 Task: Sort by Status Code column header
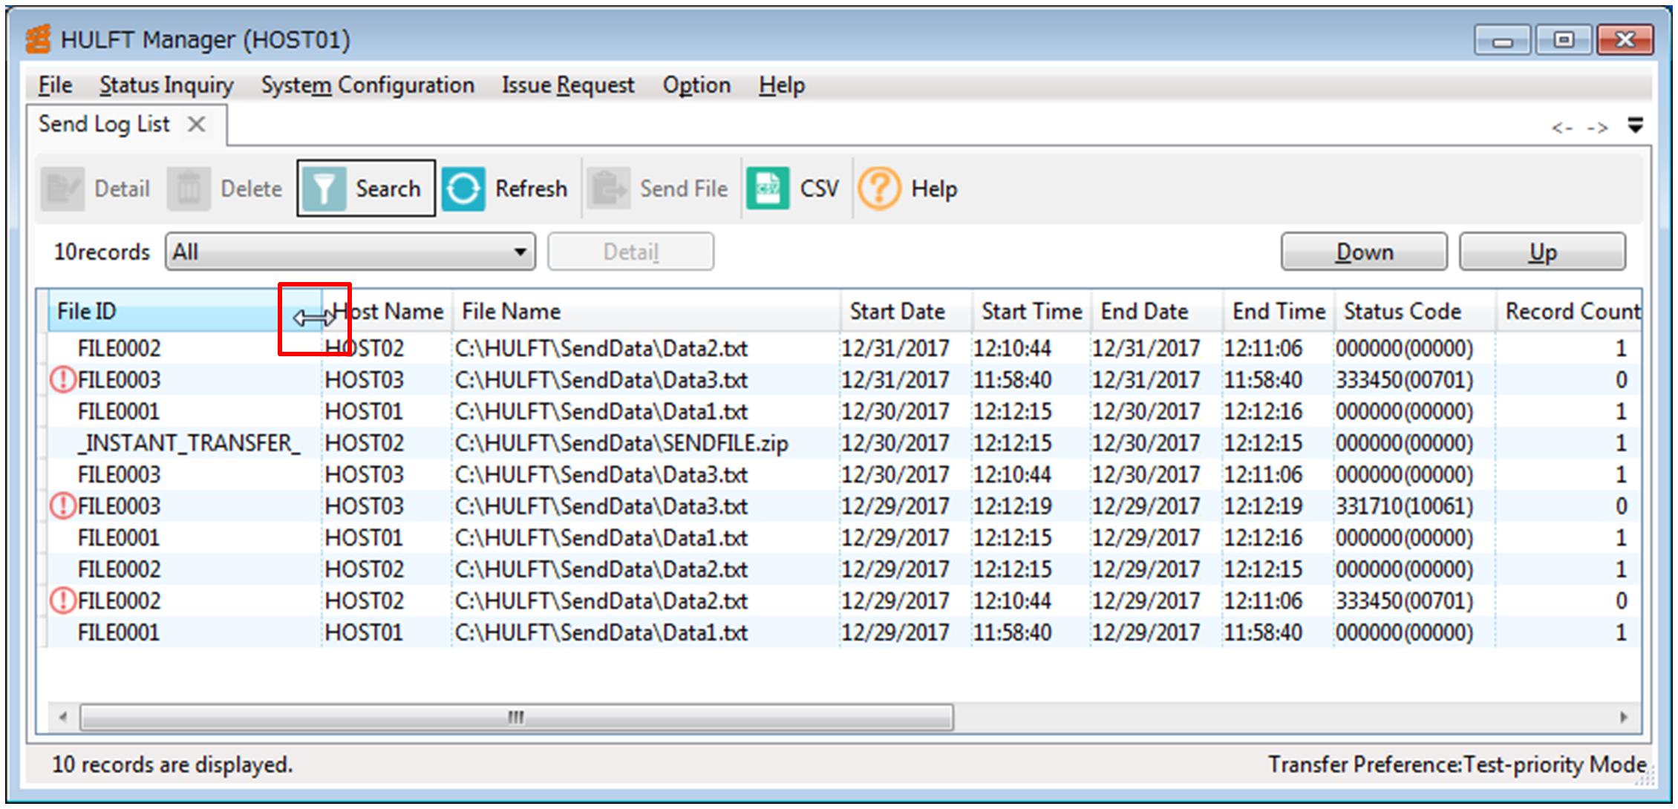tap(1414, 312)
